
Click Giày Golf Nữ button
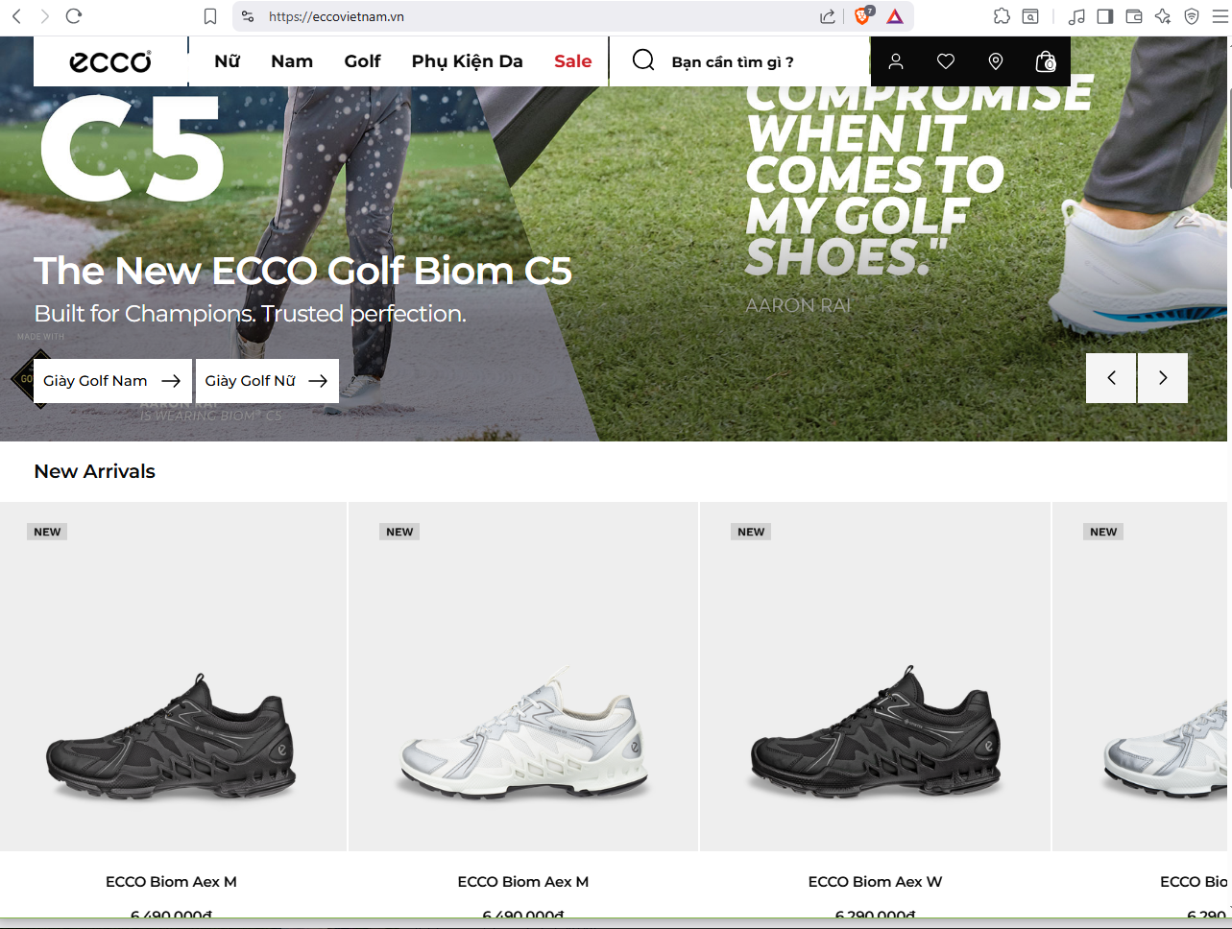pos(266,381)
